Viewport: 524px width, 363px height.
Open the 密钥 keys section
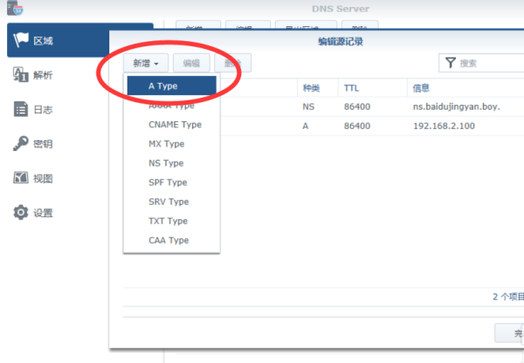pos(43,144)
